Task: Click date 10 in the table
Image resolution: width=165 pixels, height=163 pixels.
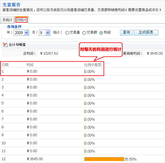Action: pyautogui.click(x=4, y=143)
